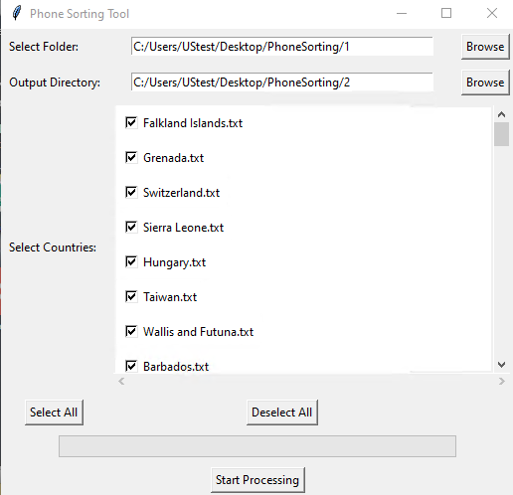The image size is (513, 495).
Task: Click the horizontal scroll left arrow
Action: [x=121, y=382]
